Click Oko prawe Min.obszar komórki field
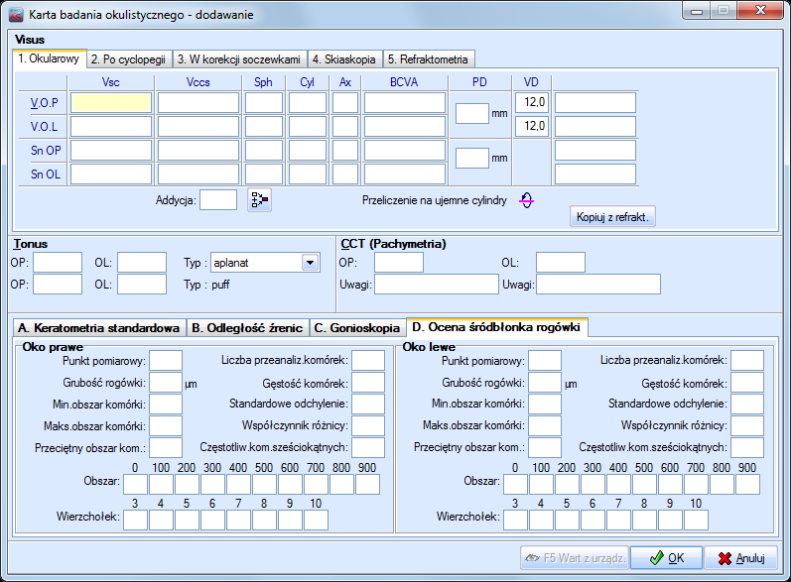 click(166, 405)
